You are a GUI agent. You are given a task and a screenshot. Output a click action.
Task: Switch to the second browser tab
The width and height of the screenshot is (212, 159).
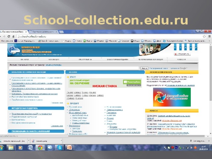pos(43,32)
